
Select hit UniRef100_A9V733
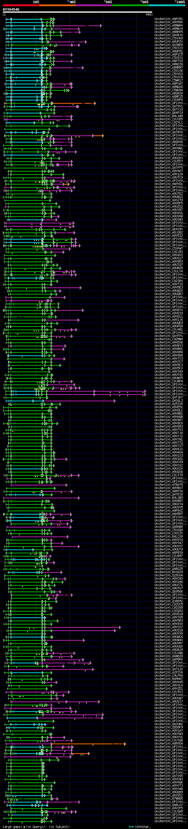click(169, 284)
